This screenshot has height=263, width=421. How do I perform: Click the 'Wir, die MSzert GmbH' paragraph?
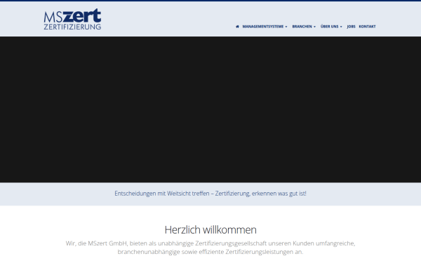210,248
